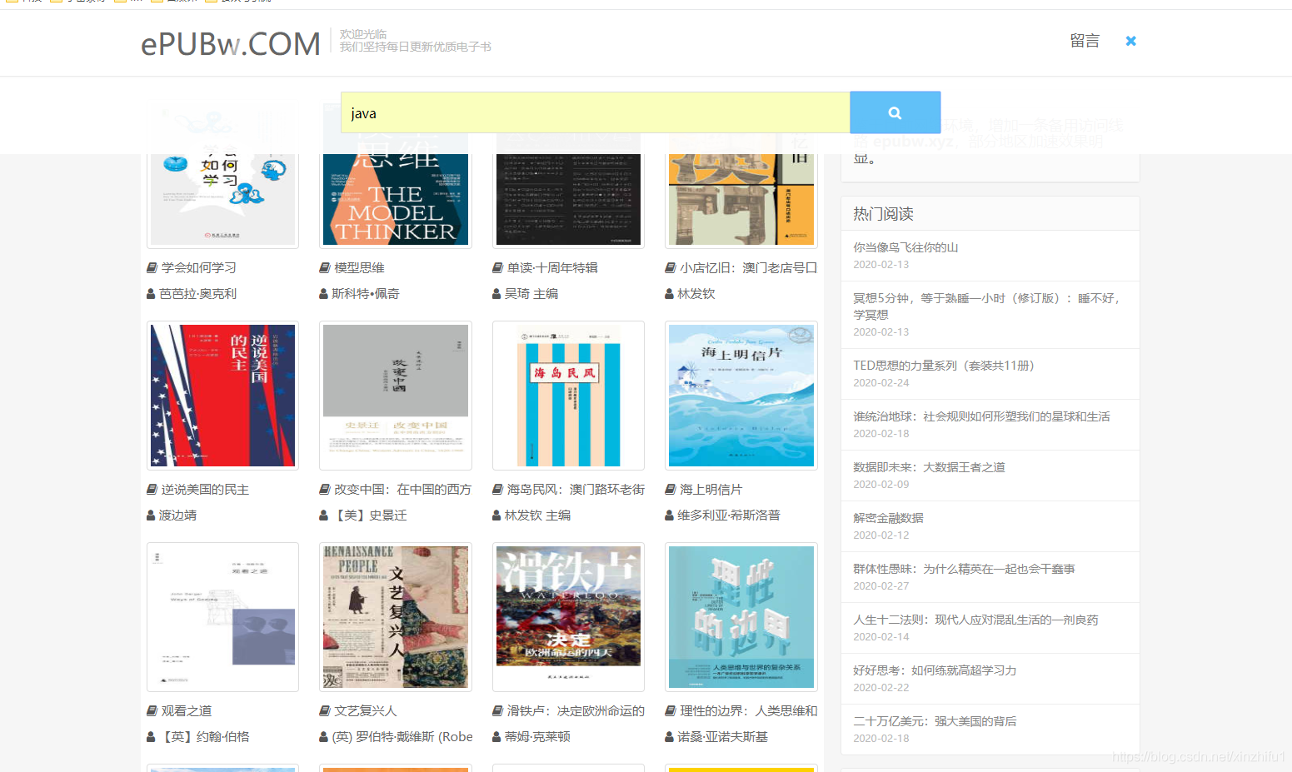Image resolution: width=1292 pixels, height=772 pixels.
Task: Click the author icon beside 【美】史景迁
Action: [x=323, y=515]
